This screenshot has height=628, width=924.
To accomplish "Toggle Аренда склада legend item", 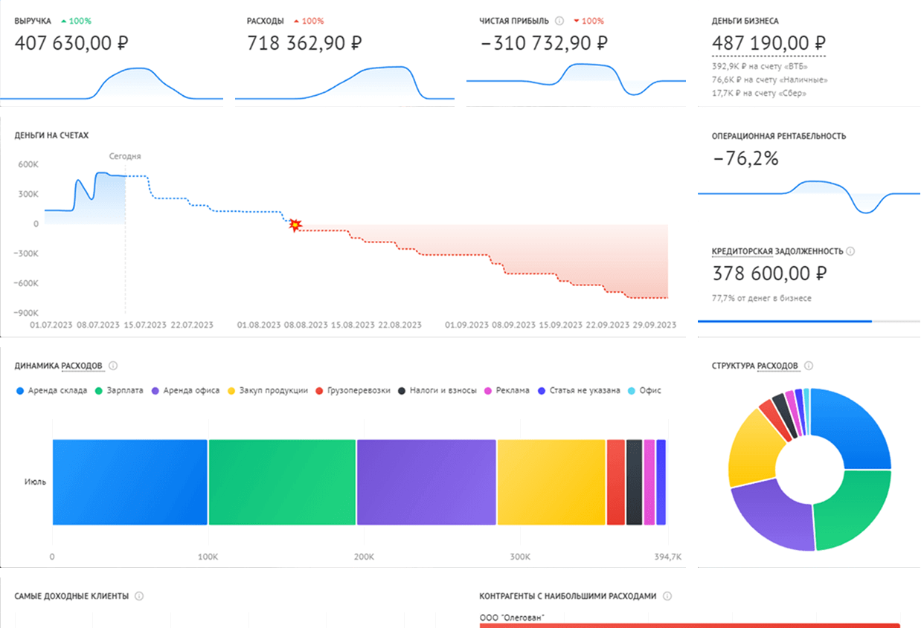I will pos(51,390).
